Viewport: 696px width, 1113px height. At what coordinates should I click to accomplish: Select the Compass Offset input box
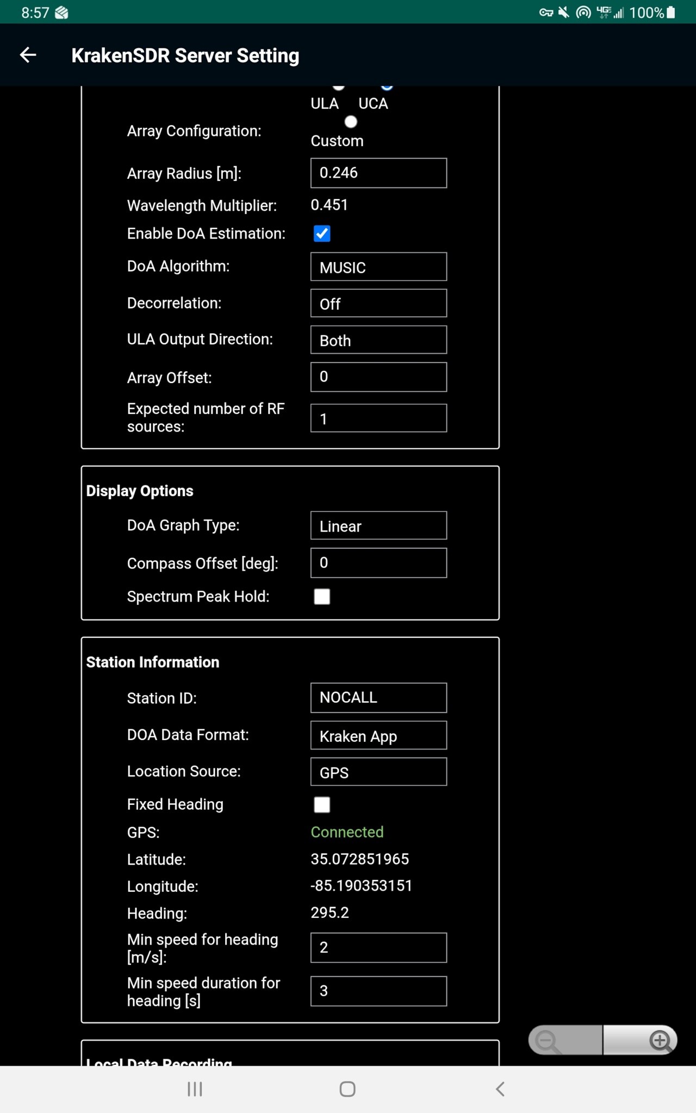(378, 563)
